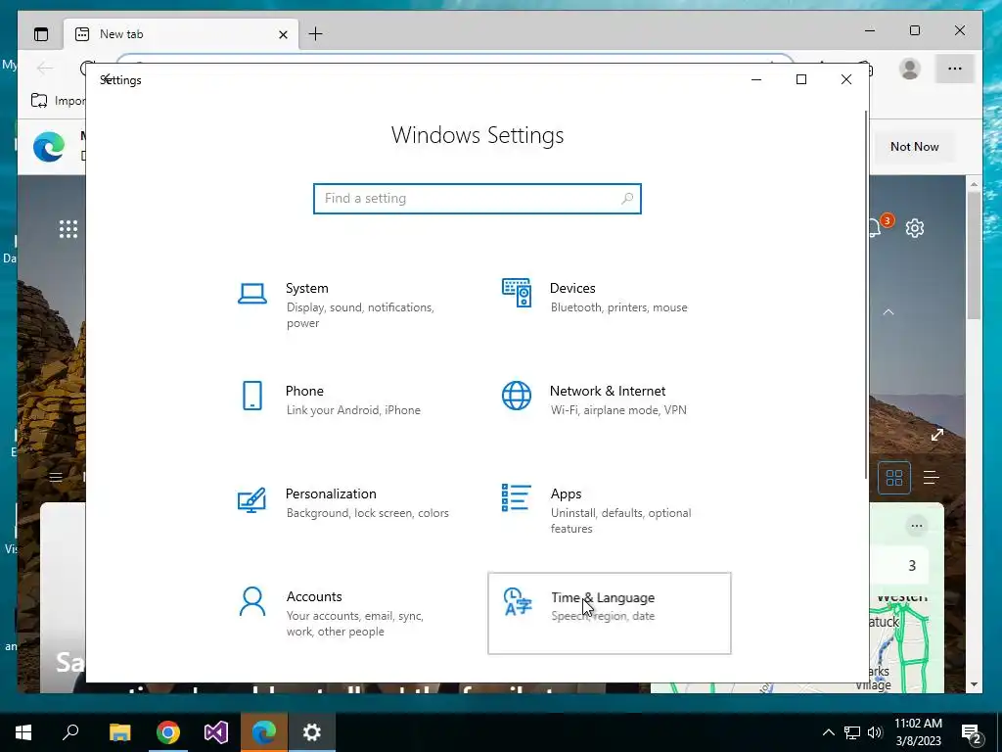1002x752 pixels.
Task: Open Visual Studio from taskbar
Action: pyautogui.click(x=216, y=732)
